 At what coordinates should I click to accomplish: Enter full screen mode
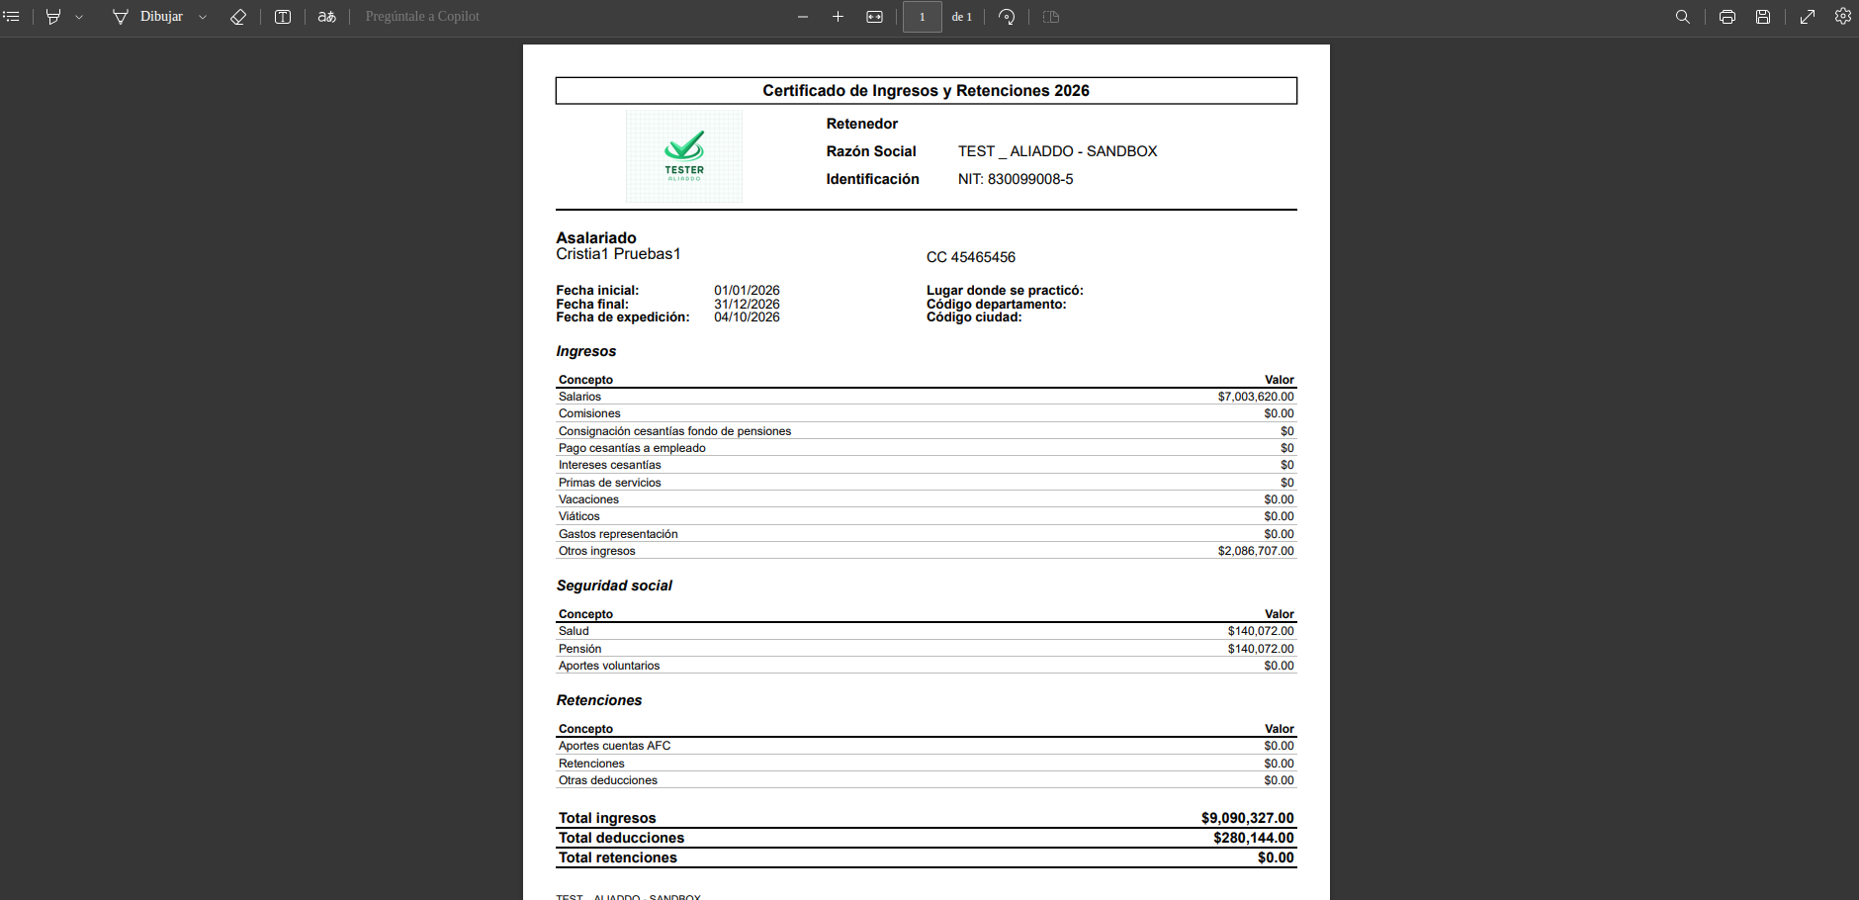(x=1808, y=17)
